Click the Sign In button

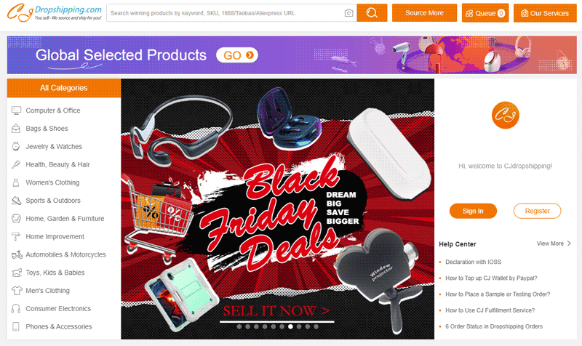click(x=473, y=211)
